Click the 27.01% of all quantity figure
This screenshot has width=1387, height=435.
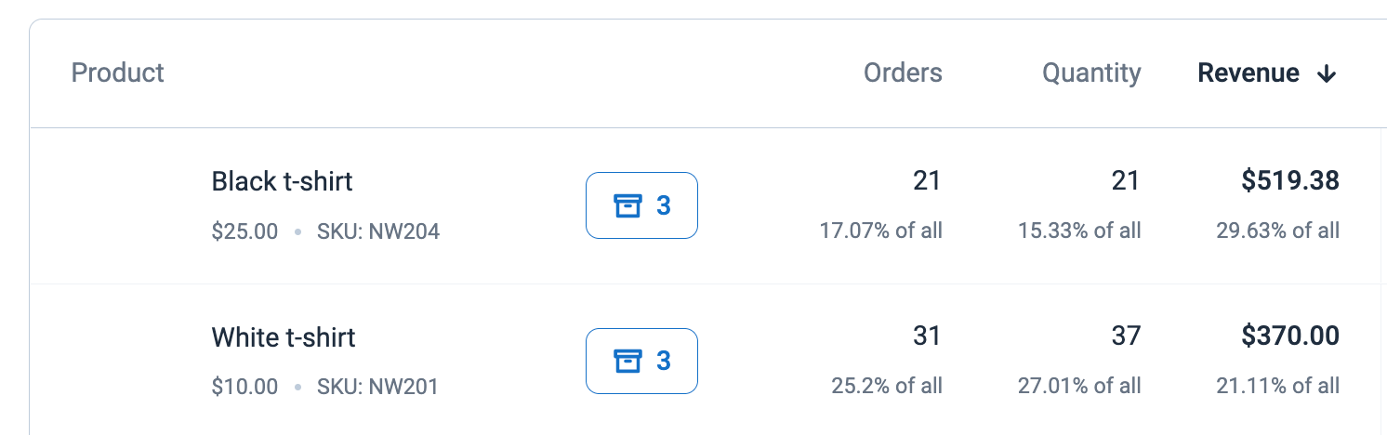1079,386
